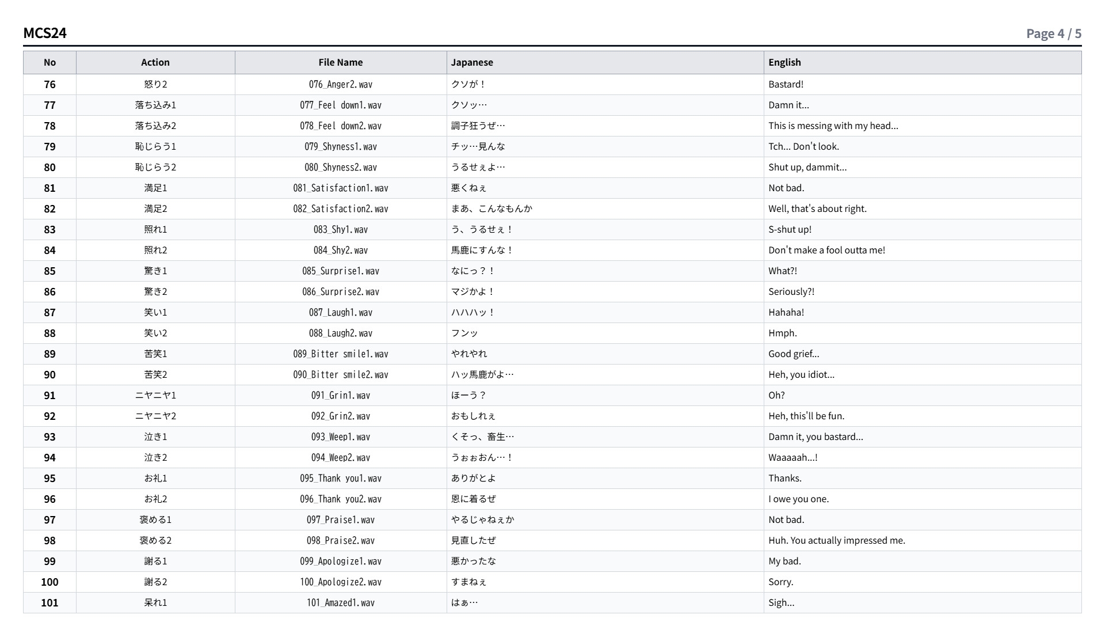Click 'Huh. You actually impressed me.' cell

click(x=923, y=540)
